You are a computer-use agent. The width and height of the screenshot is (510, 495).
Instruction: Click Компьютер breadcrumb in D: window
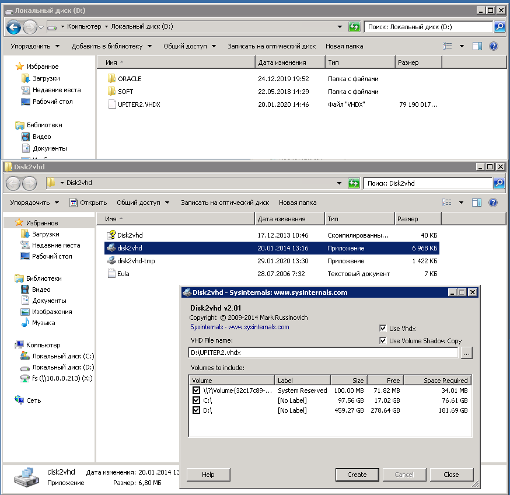[84, 27]
